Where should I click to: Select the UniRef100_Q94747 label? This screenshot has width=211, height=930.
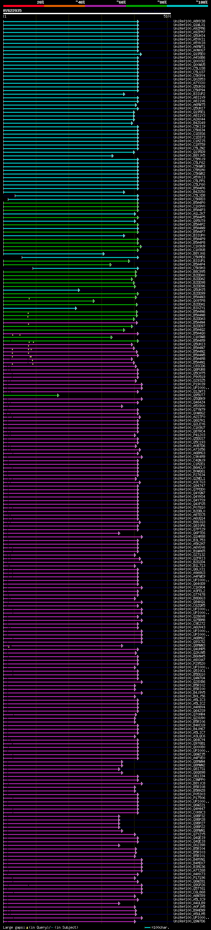click(x=189, y=486)
